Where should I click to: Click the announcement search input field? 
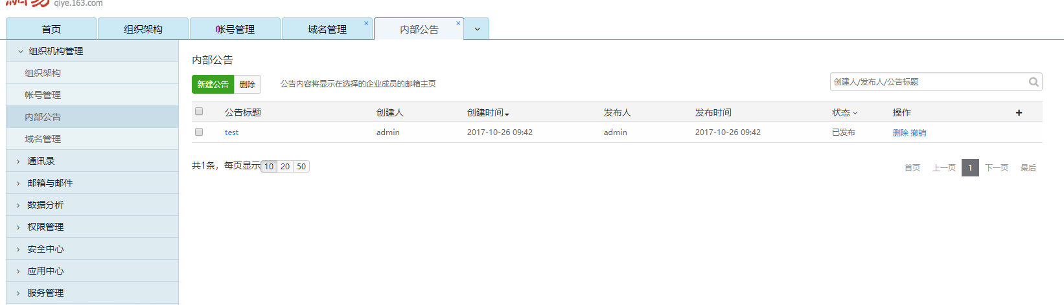click(927, 82)
